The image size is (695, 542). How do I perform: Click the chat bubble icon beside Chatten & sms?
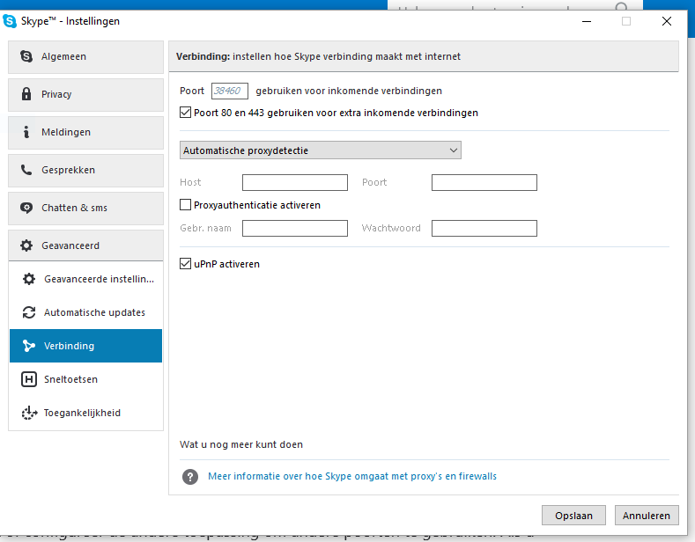tap(26, 208)
